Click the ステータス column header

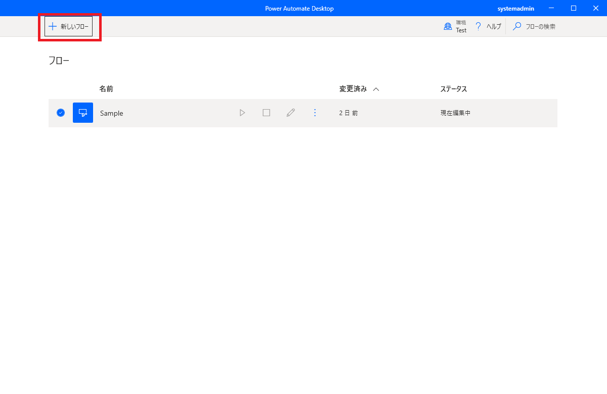[x=454, y=89]
